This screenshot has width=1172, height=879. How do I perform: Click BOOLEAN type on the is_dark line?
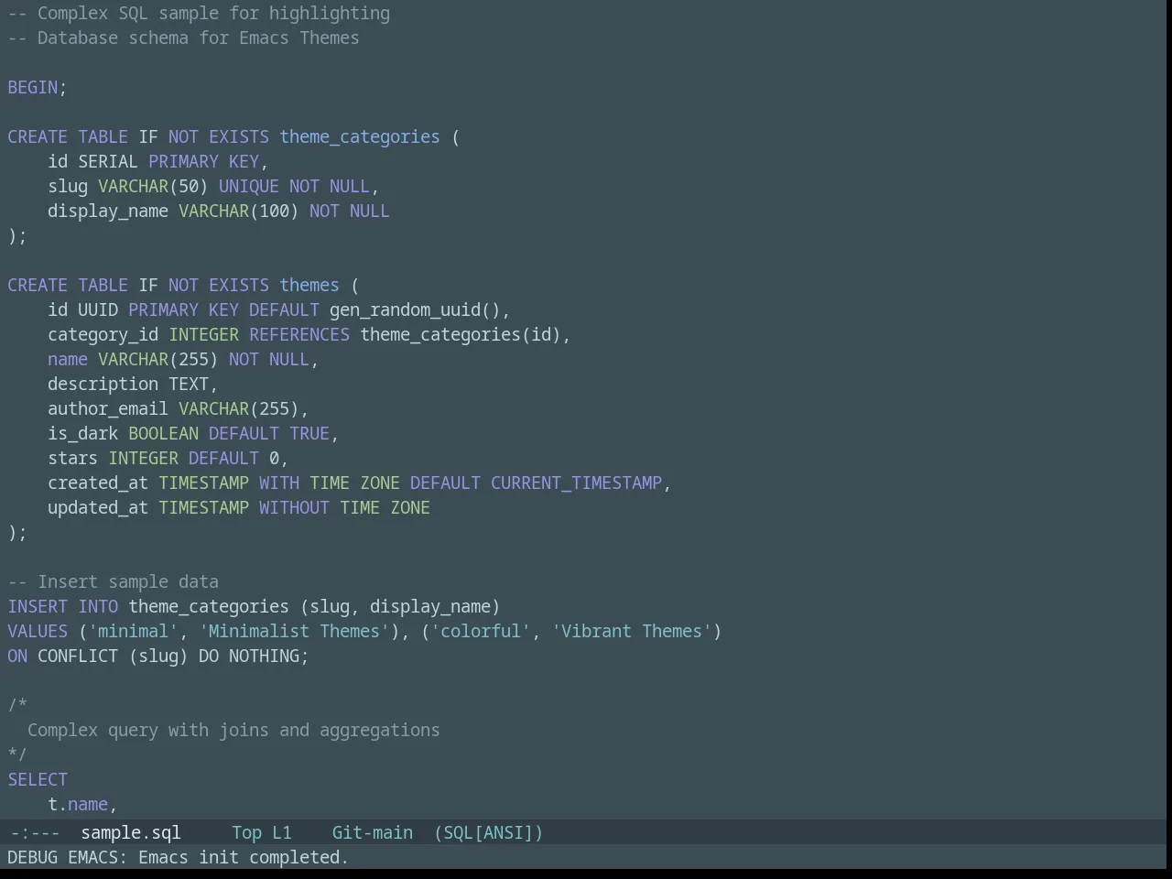point(163,433)
